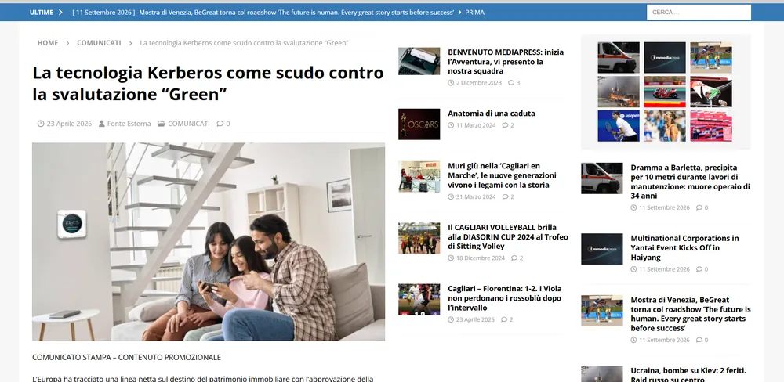Image resolution: width=784 pixels, height=382 pixels.
Task: Click the comment icon beside 31 Marzo 2024
Action: [506, 196]
